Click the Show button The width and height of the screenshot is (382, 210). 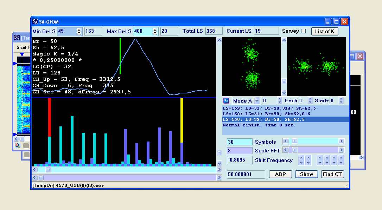(x=306, y=174)
